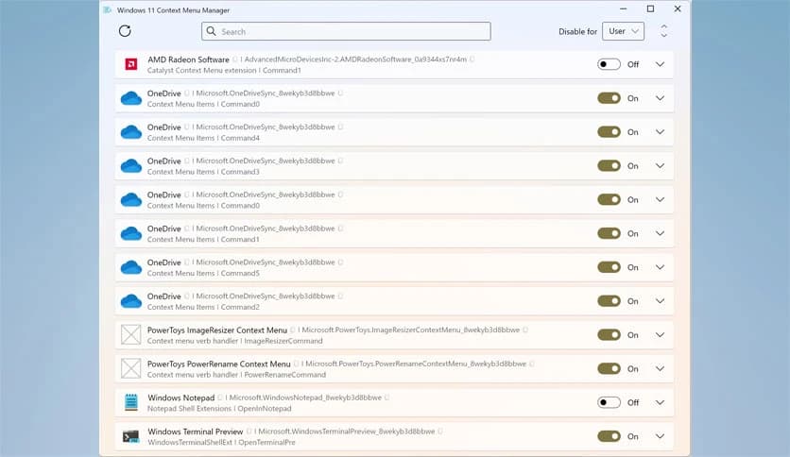Click the 'AMD Radeon Software' title text
Image resolution: width=790 pixels, height=457 pixels.
188,59
